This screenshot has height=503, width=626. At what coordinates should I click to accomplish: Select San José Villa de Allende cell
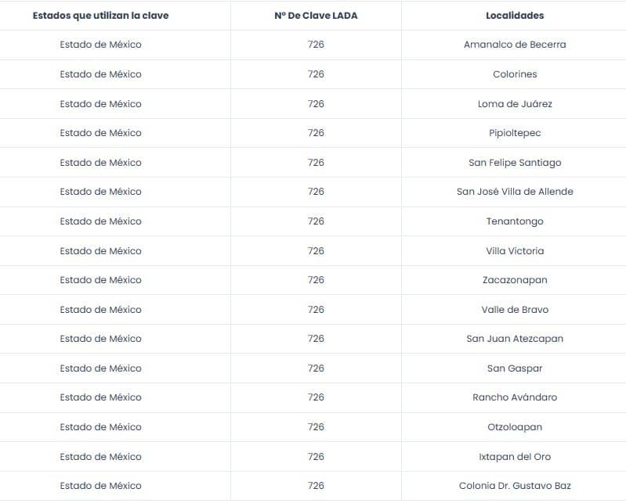pos(515,192)
